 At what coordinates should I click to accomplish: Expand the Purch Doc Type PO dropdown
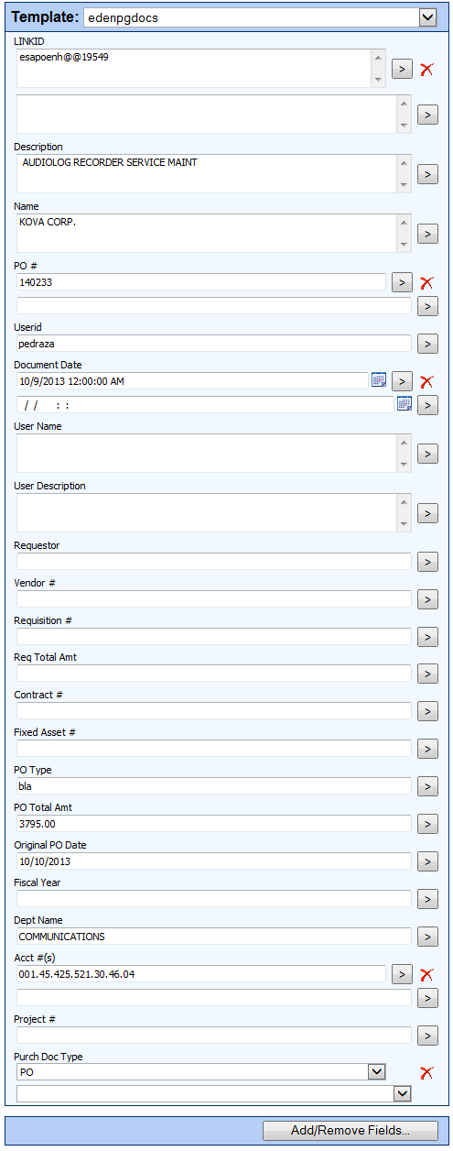click(x=376, y=1071)
